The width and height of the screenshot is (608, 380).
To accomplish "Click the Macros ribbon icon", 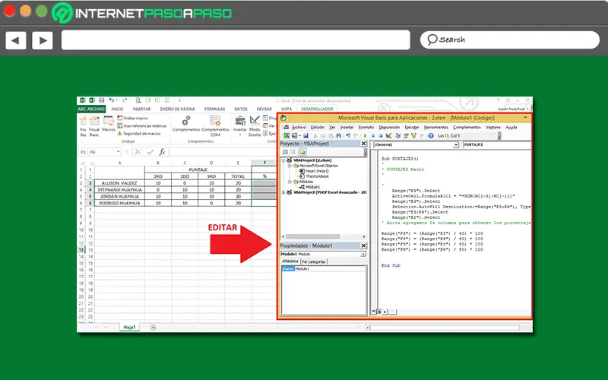I will [109, 125].
